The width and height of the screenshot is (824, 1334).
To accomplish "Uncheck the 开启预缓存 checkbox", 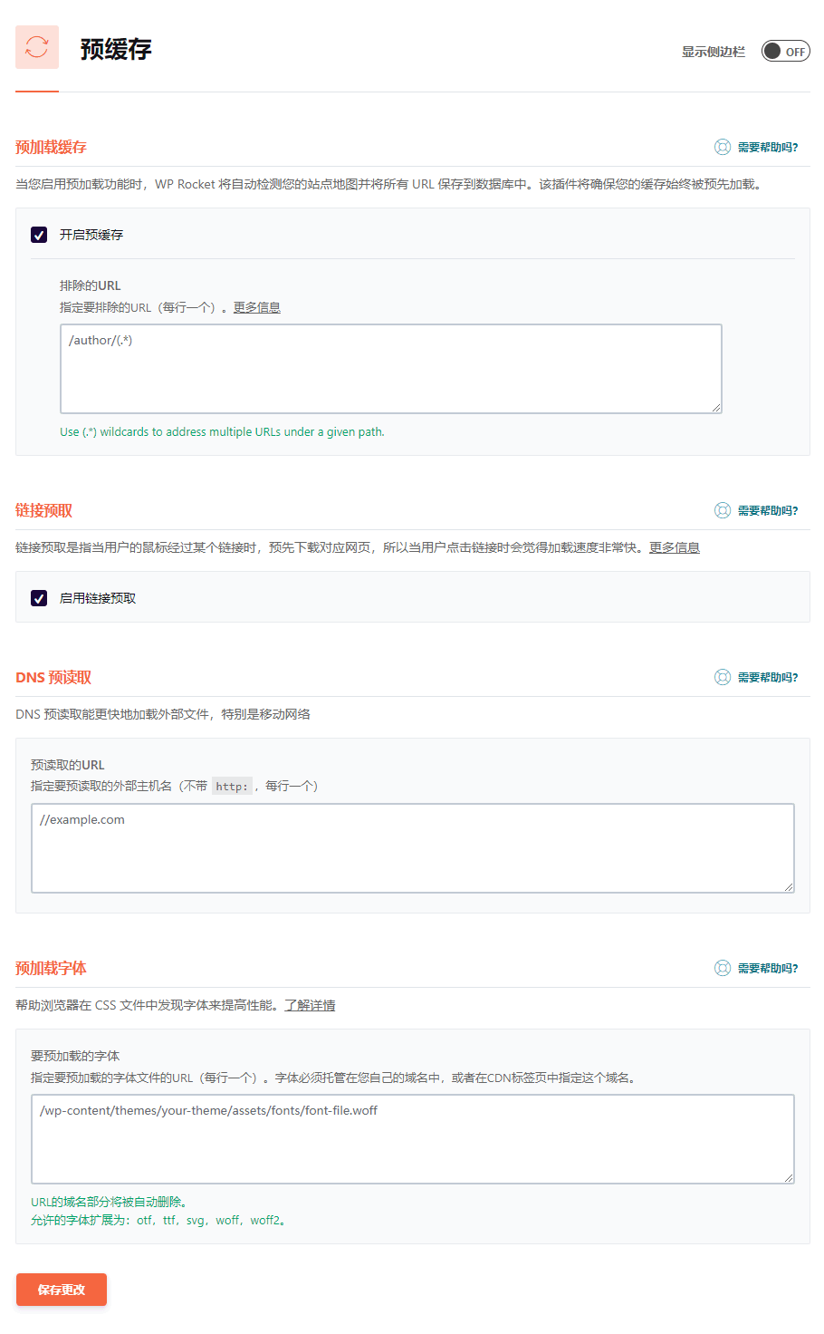I will (x=39, y=235).
